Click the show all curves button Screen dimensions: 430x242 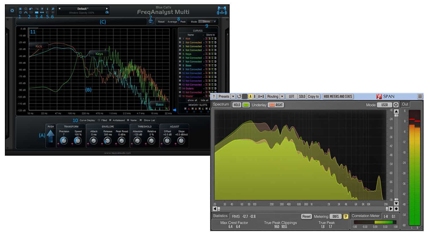point(192,100)
